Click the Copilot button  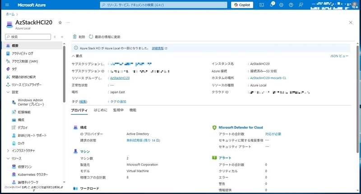242,5
